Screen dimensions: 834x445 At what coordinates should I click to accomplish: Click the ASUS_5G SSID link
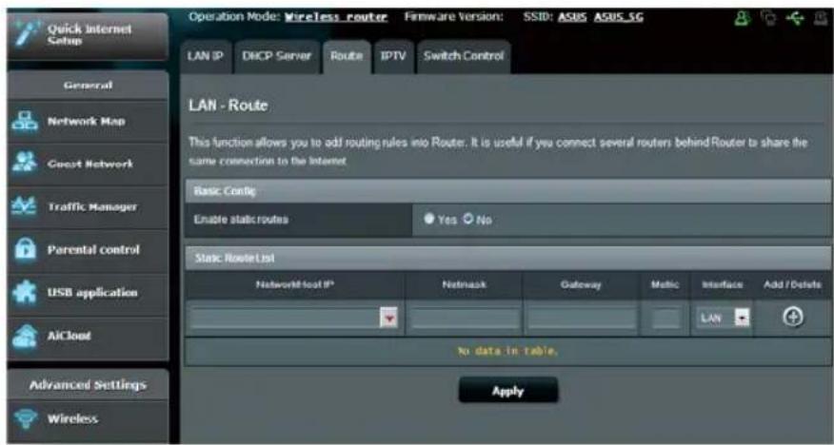619,17
